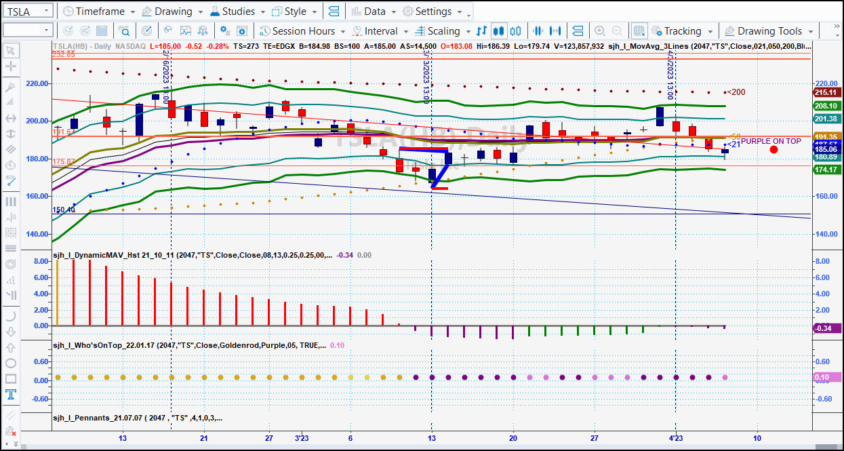This screenshot has width=844, height=451.
Task: Open the Style dropdown menu
Action: pos(294,12)
